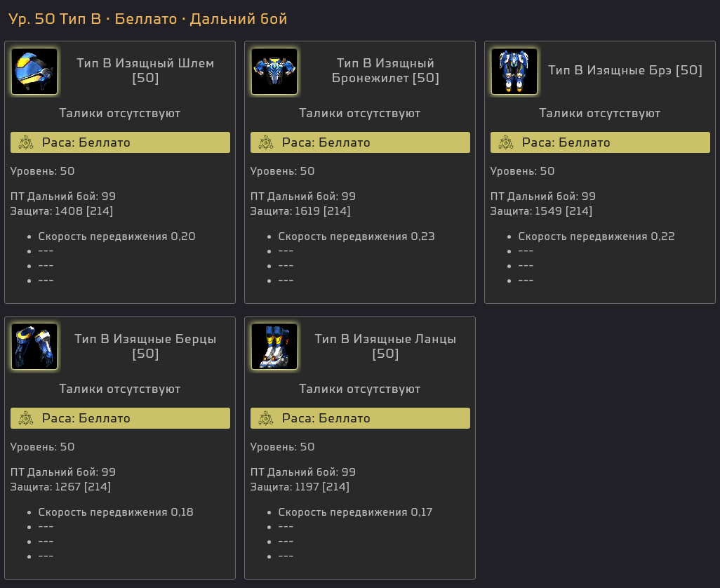This screenshot has width=720, height=588.
Task: Click Талики отсутствуют in Бронежилет card
Action: [359, 114]
